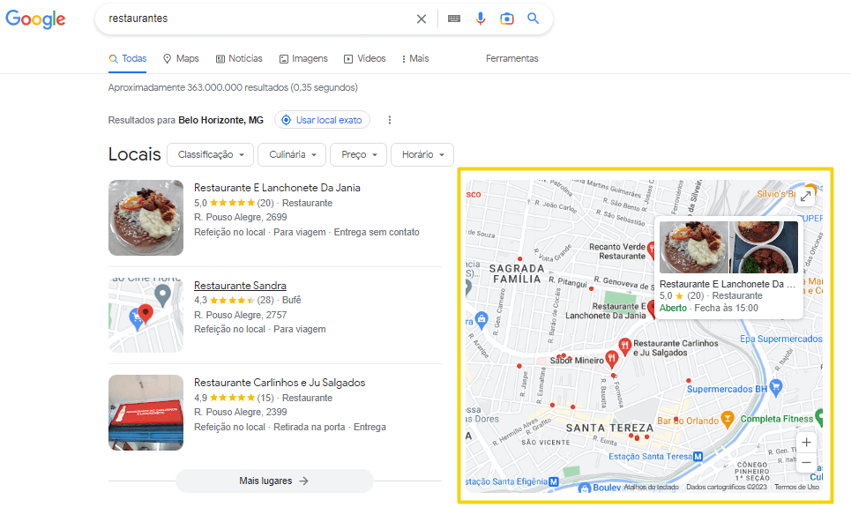Click the Recanto Verde Restaurante map label
851x507 pixels.
(x=617, y=251)
